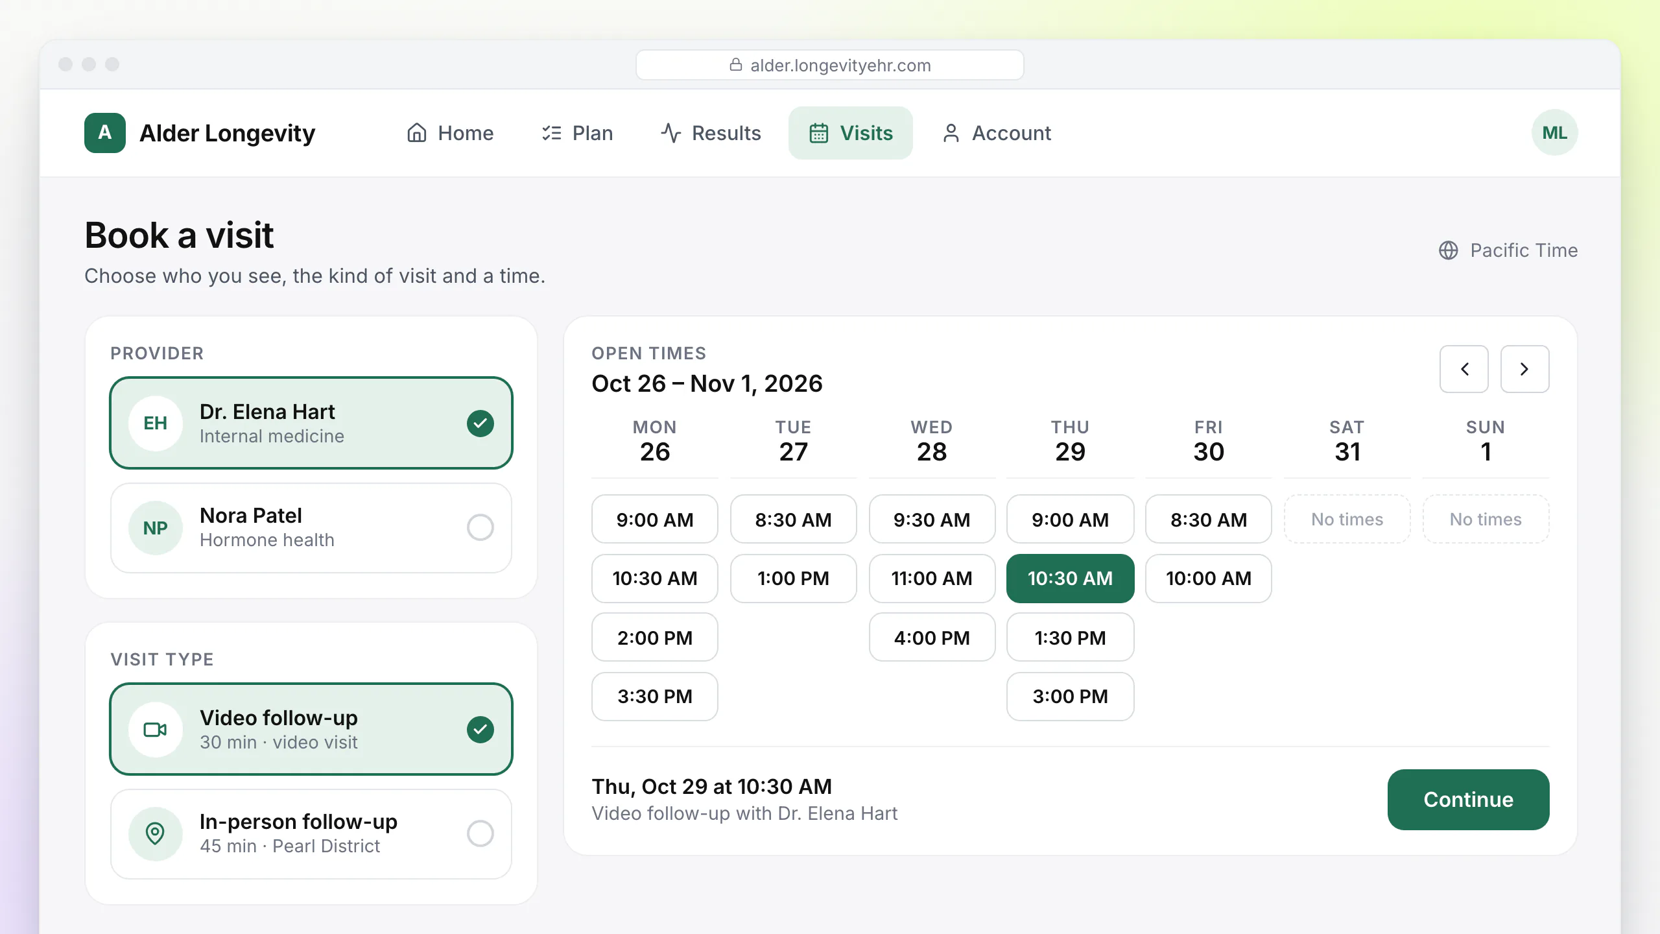Pick Thursday 1:30 PM slot
The width and height of the screenshot is (1660, 934).
[1070, 638]
